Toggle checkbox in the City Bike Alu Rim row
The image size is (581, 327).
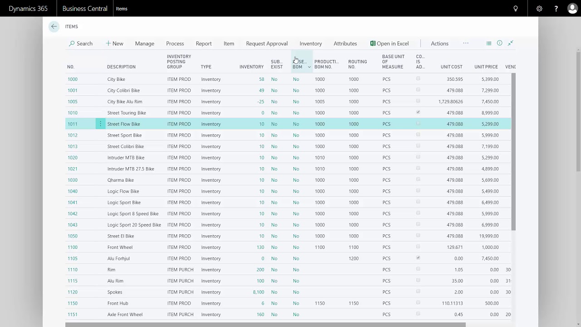pyautogui.click(x=418, y=101)
